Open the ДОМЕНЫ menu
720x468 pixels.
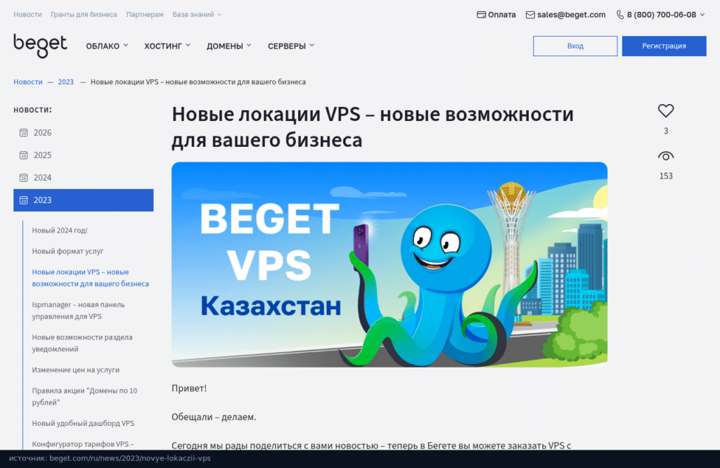pyautogui.click(x=229, y=46)
